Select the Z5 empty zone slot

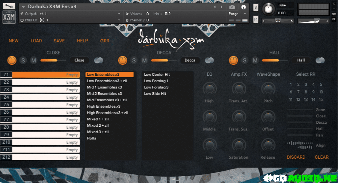(x=46, y=105)
